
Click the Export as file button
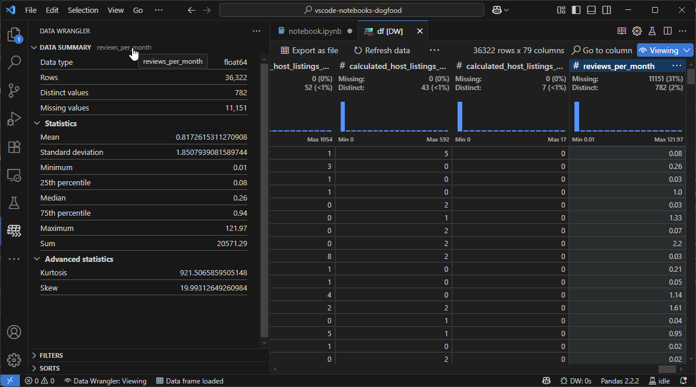pyautogui.click(x=309, y=50)
